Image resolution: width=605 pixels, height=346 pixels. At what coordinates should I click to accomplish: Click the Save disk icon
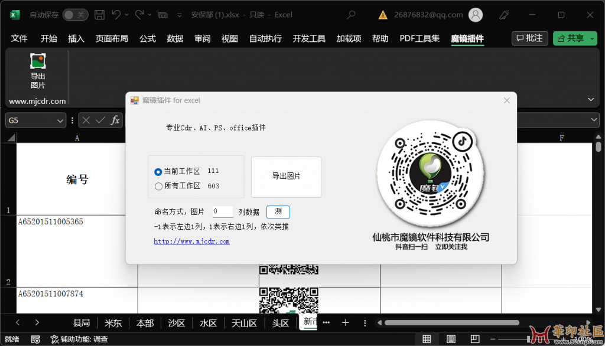(x=99, y=15)
